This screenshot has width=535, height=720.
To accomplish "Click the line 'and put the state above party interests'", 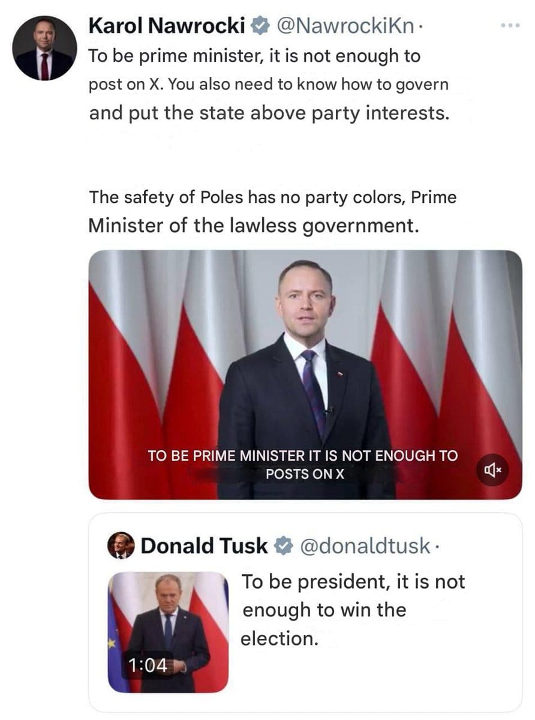I will point(269,112).
